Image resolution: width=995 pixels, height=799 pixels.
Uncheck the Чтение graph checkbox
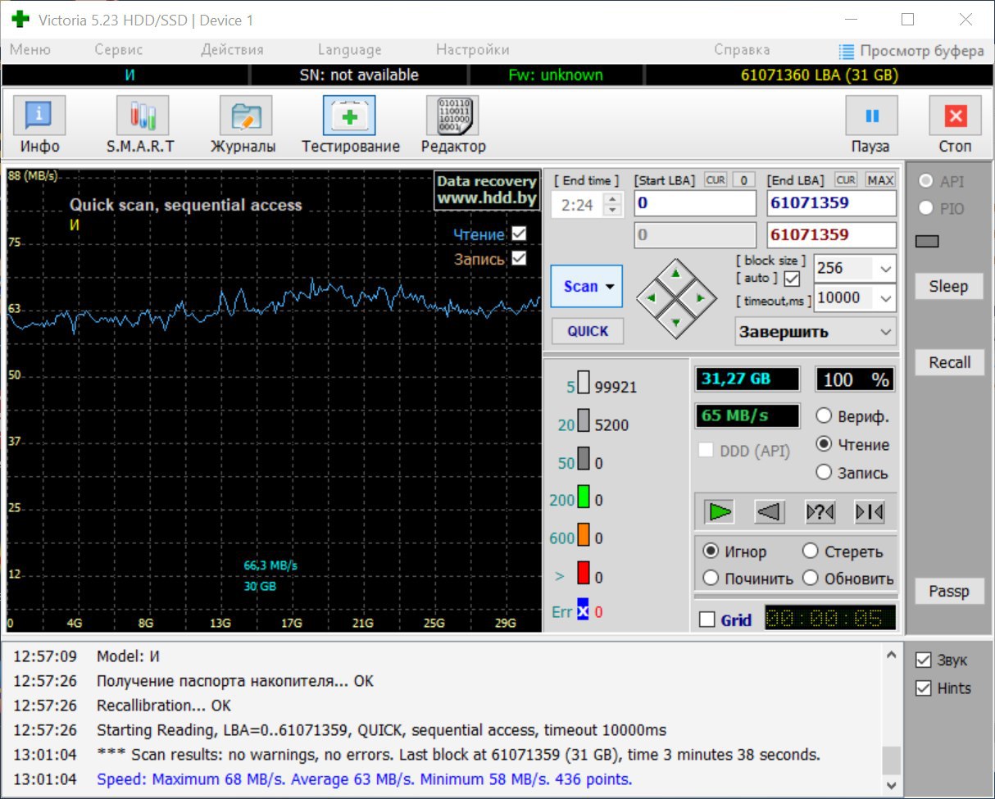[x=518, y=234]
